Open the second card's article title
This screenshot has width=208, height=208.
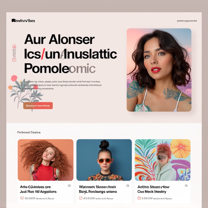pos(98,189)
